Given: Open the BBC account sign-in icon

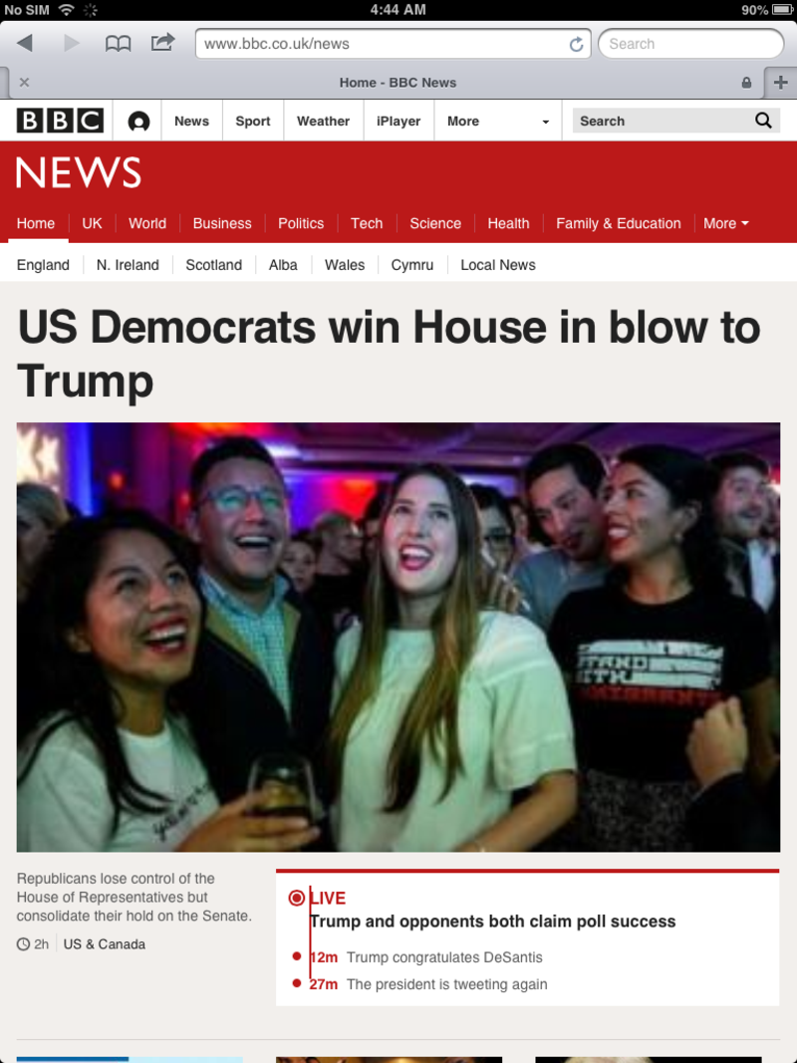Looking at the screenshot, I should click(138, 122).
